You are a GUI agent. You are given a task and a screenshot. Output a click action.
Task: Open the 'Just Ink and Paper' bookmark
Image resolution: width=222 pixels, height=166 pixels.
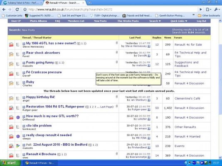coord(73,15)
